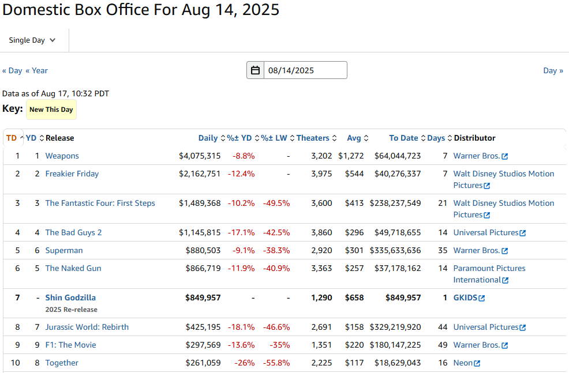The width and height of the screenshot is (569, 373).
Task: Select Shin Godzilla daily gross $849,957 cell
Action: point(203,297)
